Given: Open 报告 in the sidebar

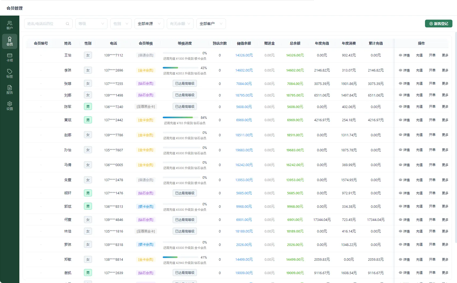Looking at the screenshot, I should (10, 89).
